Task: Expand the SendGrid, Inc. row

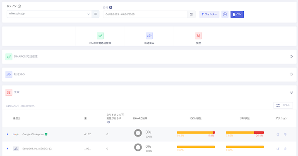Action: coord(7,149)
